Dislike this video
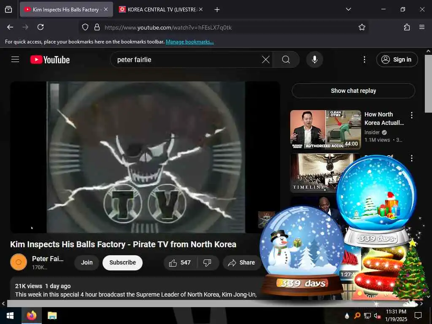 208,262
